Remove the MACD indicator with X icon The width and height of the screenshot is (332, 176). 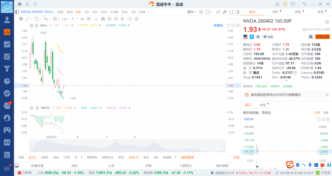[37, 108]
